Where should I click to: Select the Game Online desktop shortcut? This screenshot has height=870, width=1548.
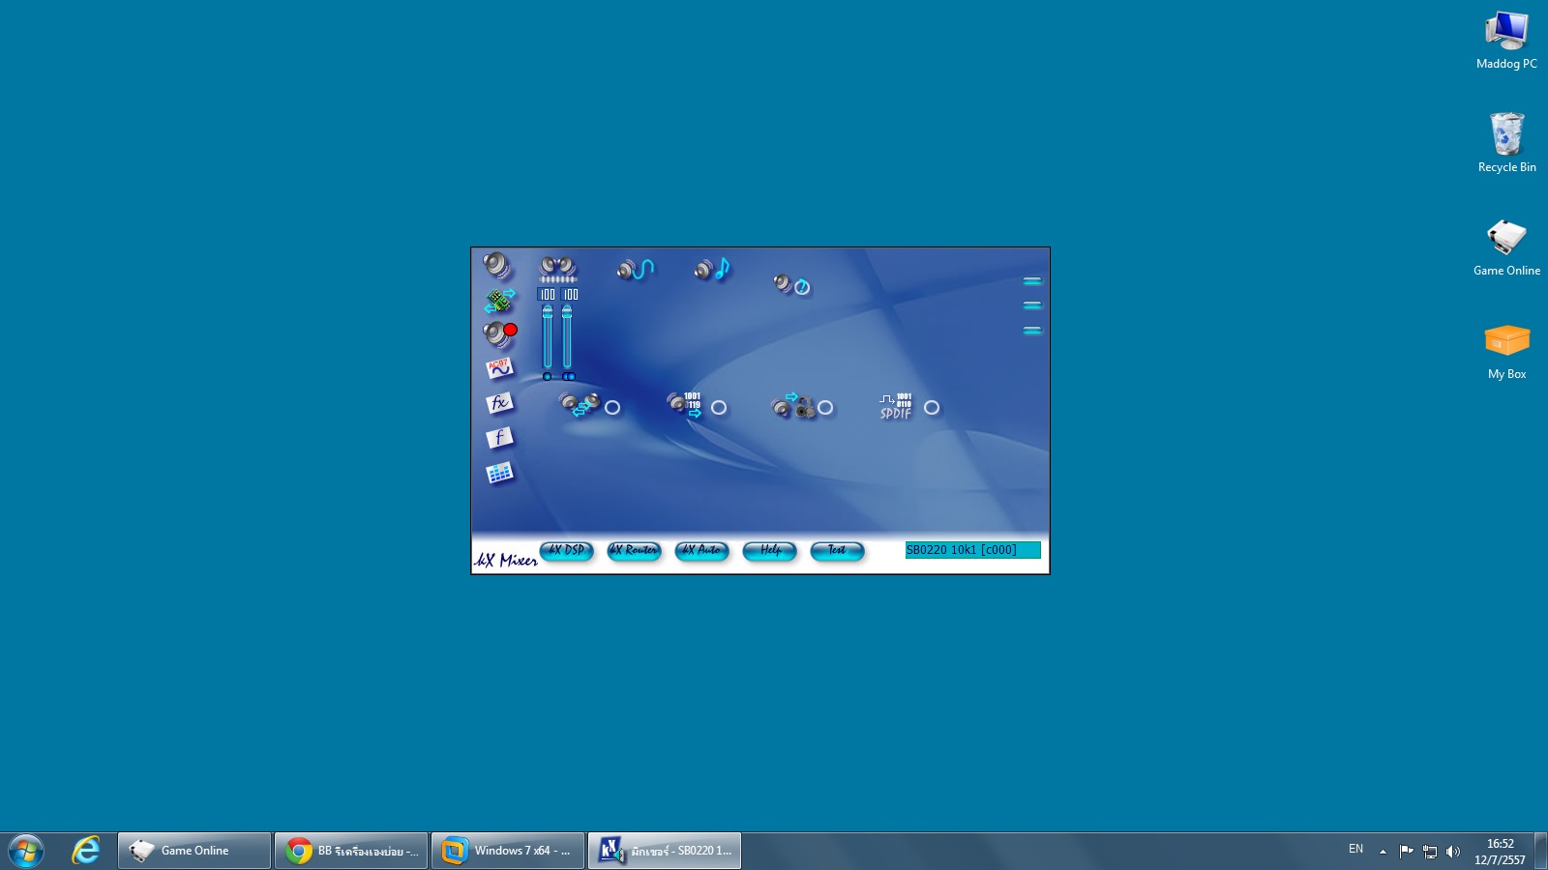(x=1506, y=247)
